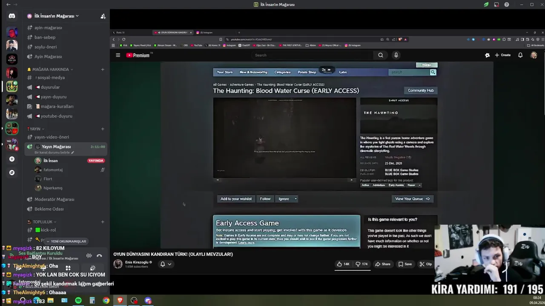Create channel in MAĞARA HAKKINDA with plus

[103, 69]
